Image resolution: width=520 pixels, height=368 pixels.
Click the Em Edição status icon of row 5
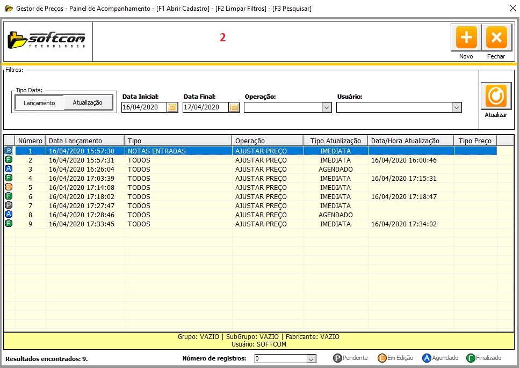point(9,188)
